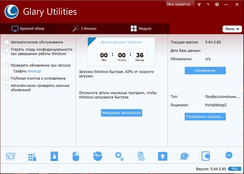Open the registry cleaner broom icon
Image resolution: width=244 pixels, height=174 pixels.
click(x=32, y=156)
